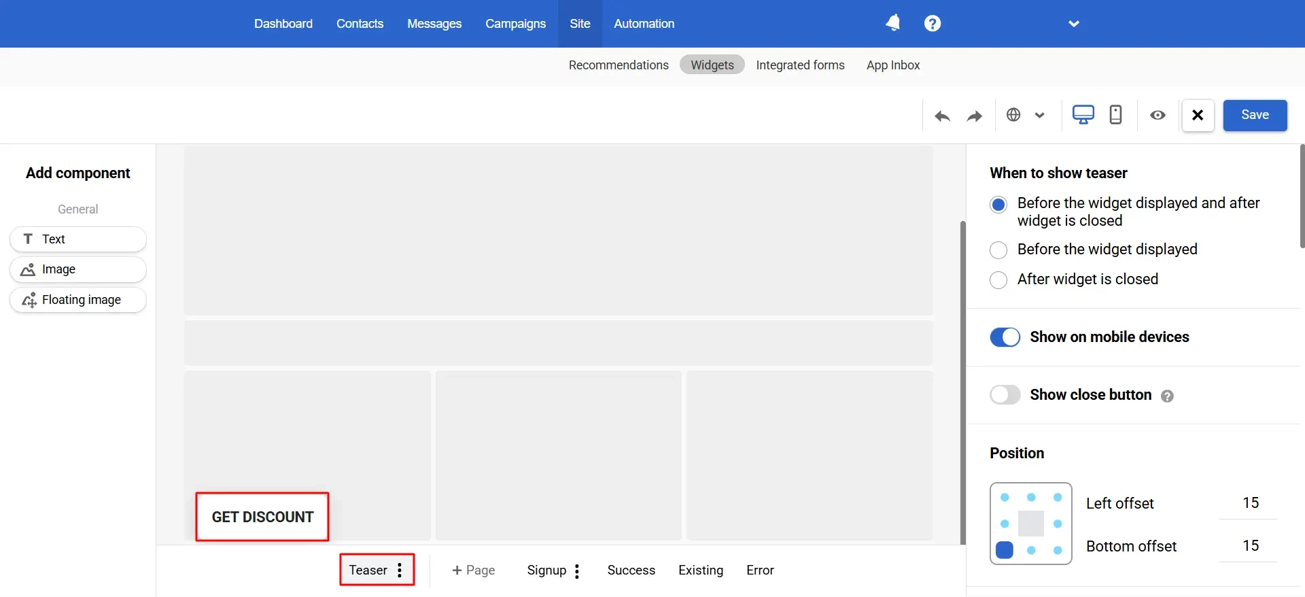Image resolution: width=1305 pixels, height=597 pixels.
Task: Go to the Campaigns menu
Action: click(515, 24)
